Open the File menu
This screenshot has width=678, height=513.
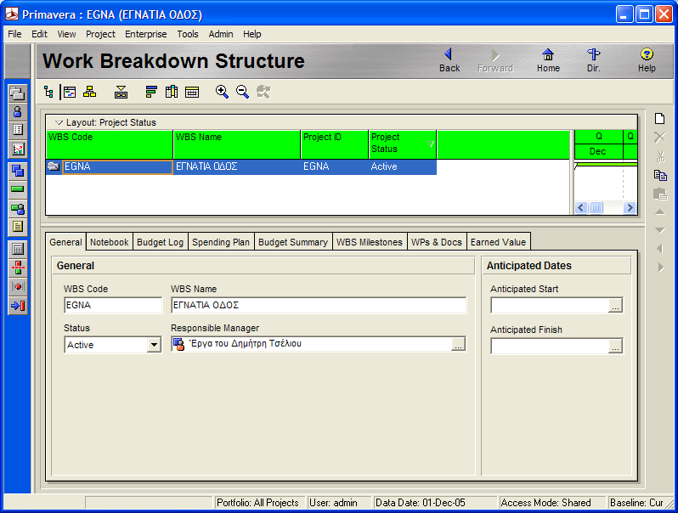(x=14, y=34)
